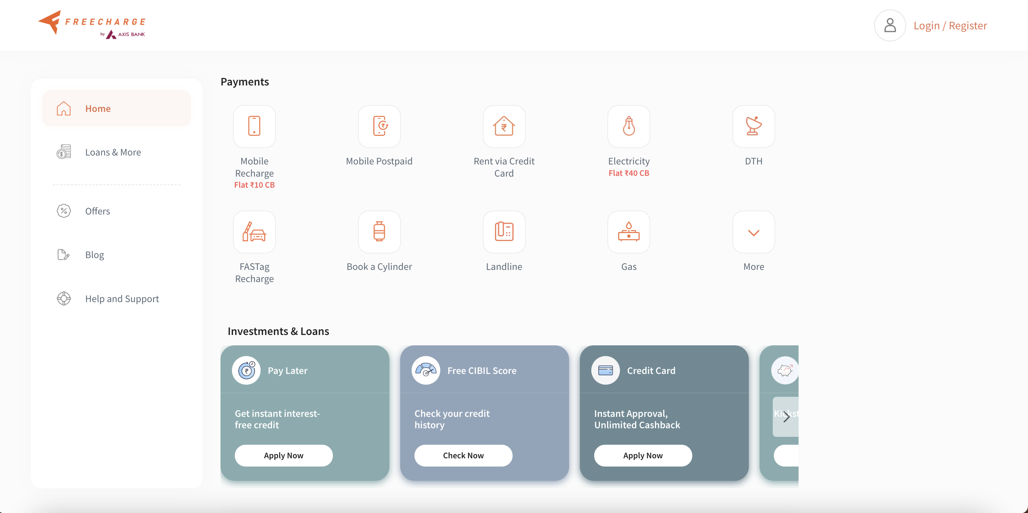Click the Credit Card card icon
1028x513 pixels.
[x=605, y=370]
